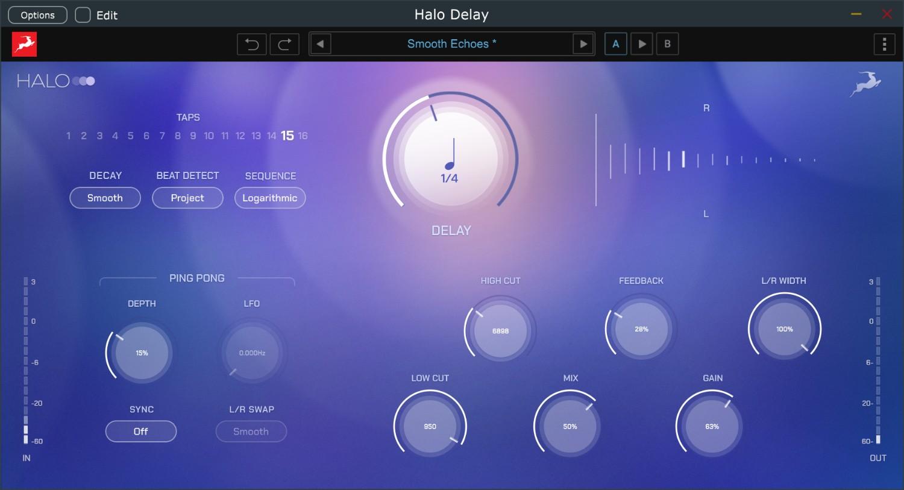Switch to preset slot B
Viewport: 904px width, 490px height.
667,43
